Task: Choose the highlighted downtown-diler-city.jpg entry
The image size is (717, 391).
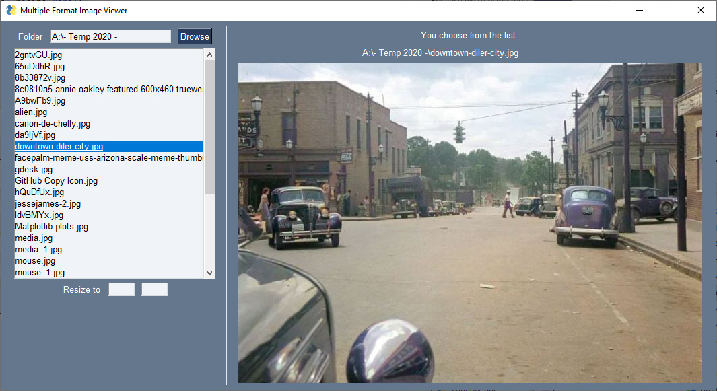Action: click(x=59, y=146)
